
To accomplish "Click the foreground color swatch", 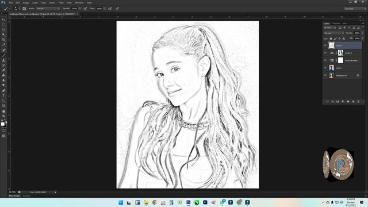I will [x=2, y=124].
